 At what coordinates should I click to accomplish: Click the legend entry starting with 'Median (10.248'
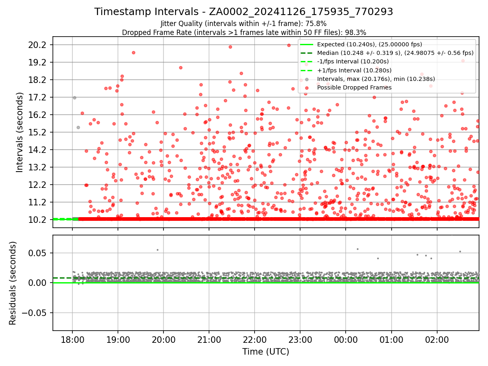click(x=395, y=53)
